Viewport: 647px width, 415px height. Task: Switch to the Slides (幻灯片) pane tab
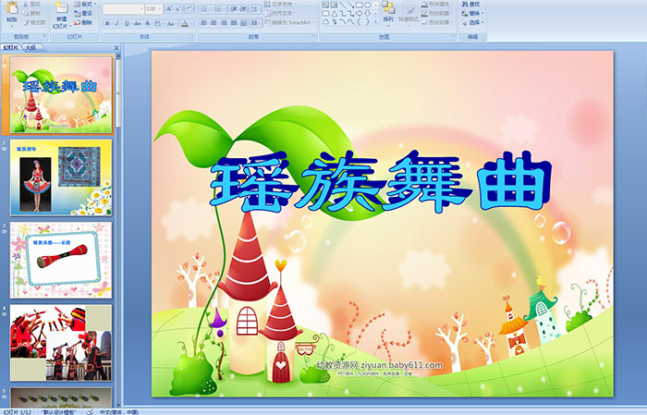(11, 48)
